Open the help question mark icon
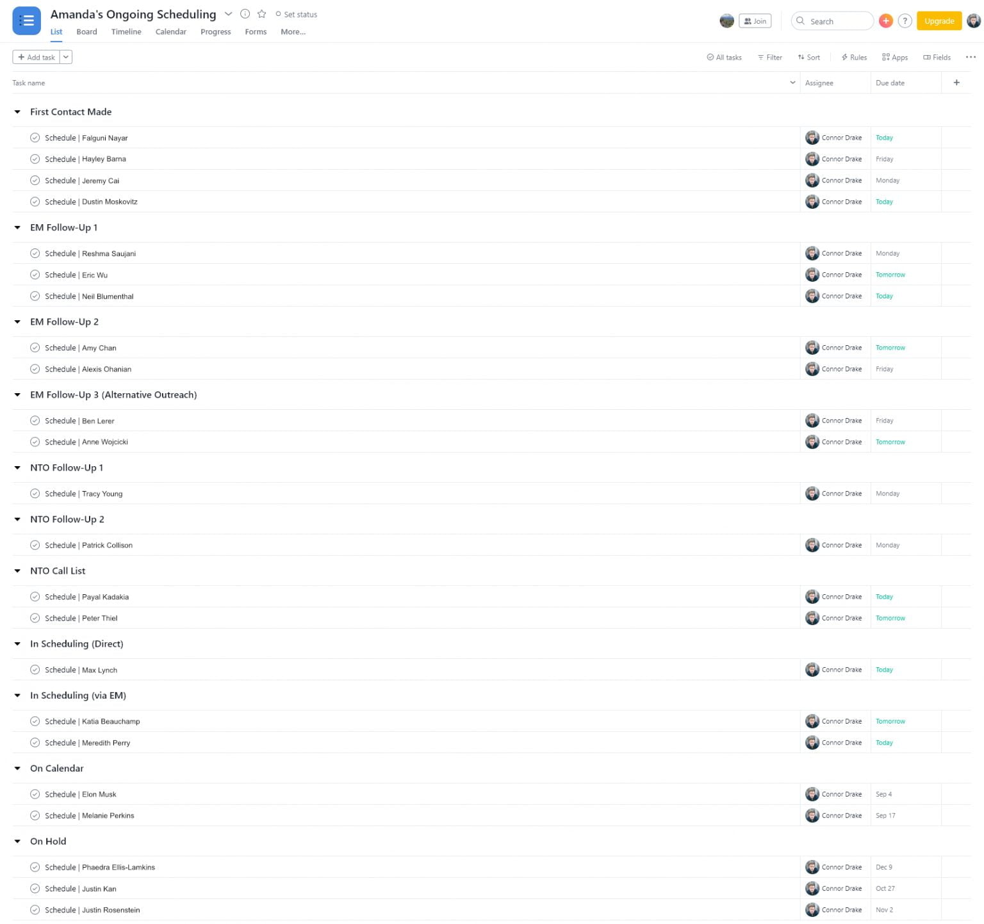The image size is (984, 924). (x=905, y=20)
